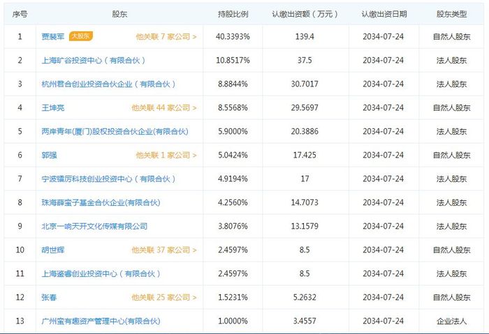489x334 pixels.
Task: Open 上海旷谷投资中心（有限合伙） link
Action: pyautogui.click(x=93, y=61)
